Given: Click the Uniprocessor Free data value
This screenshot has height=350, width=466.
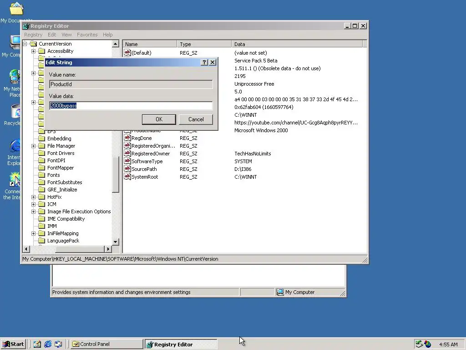Looking at the screenshot, I should (x=254, y=84).
